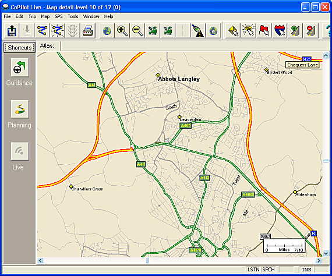Click the LSTN status bar indicator
Viewport: 332px width, 276px height.
pyautogui.click(x=253, y=270)
